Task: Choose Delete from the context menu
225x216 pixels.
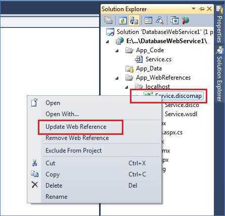Action: [54, 186]
